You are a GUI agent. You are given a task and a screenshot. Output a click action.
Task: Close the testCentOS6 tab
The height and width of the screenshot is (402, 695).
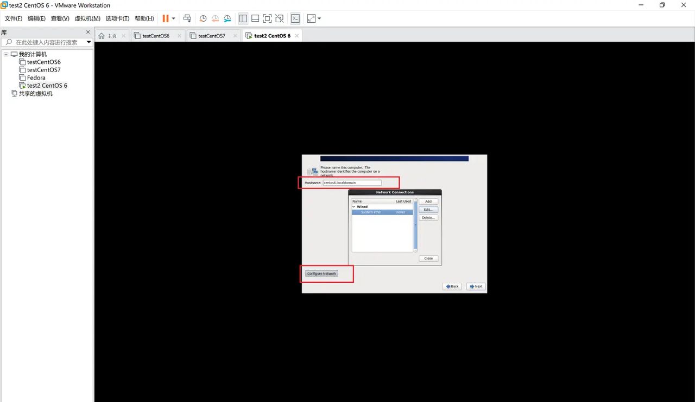(179, 36)
